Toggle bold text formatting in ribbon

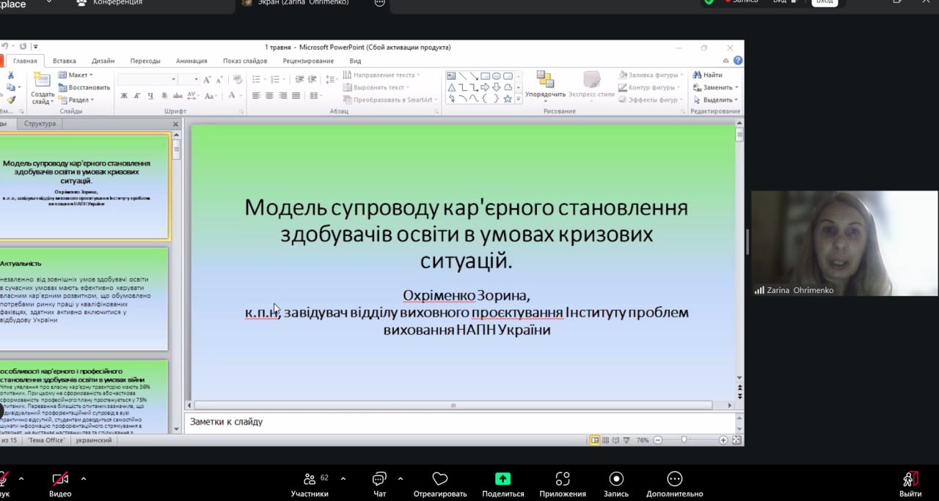pos(124,96)
